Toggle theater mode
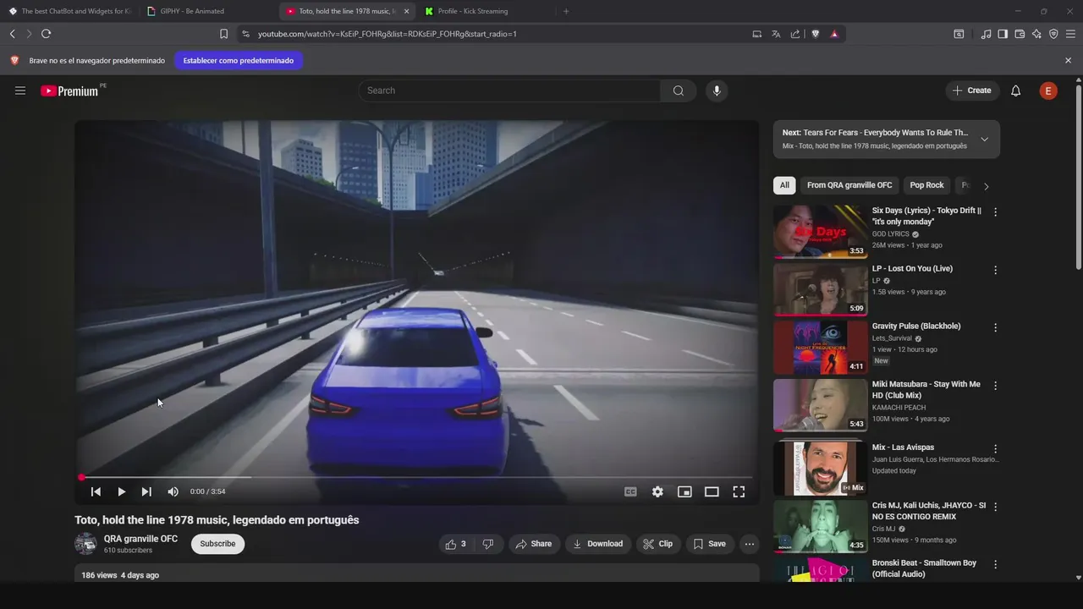Image resolution: width=1083 pixels, height=609 pixels. 712,491
